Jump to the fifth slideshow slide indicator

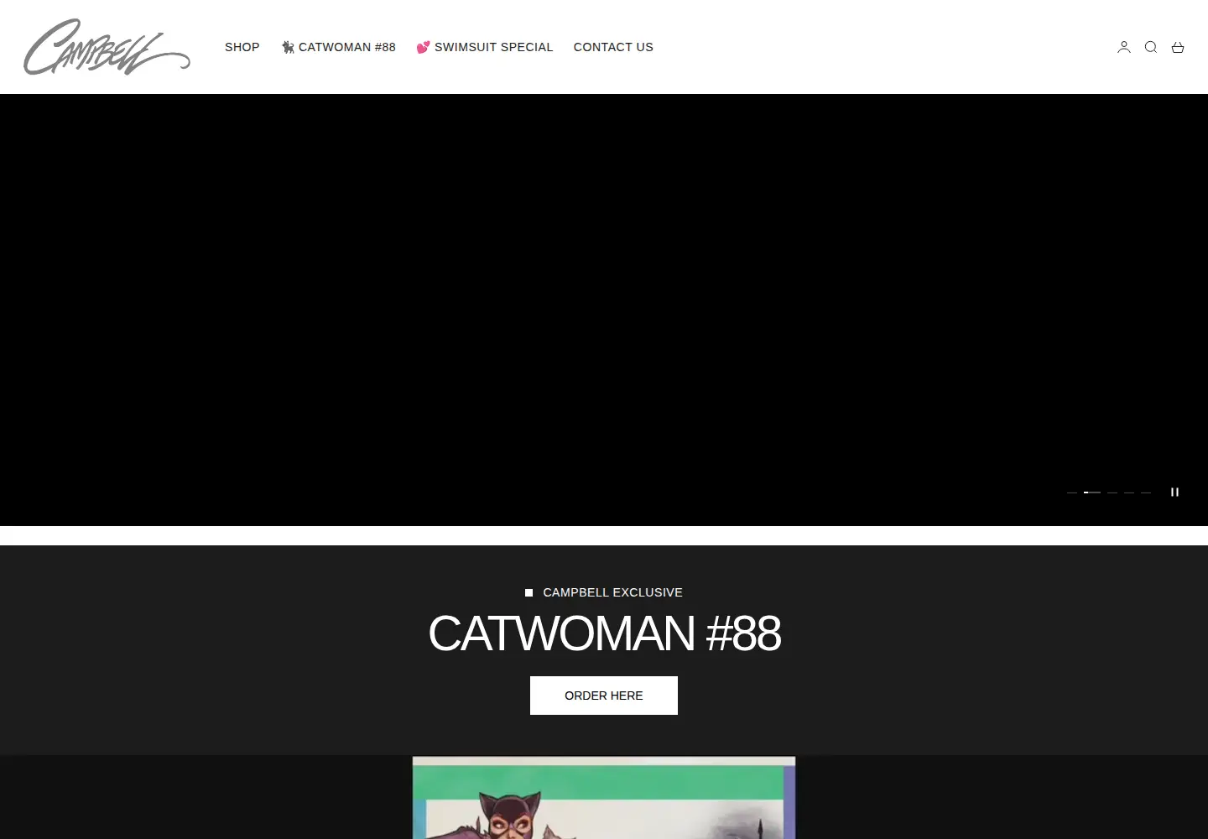coord(1146,492)
